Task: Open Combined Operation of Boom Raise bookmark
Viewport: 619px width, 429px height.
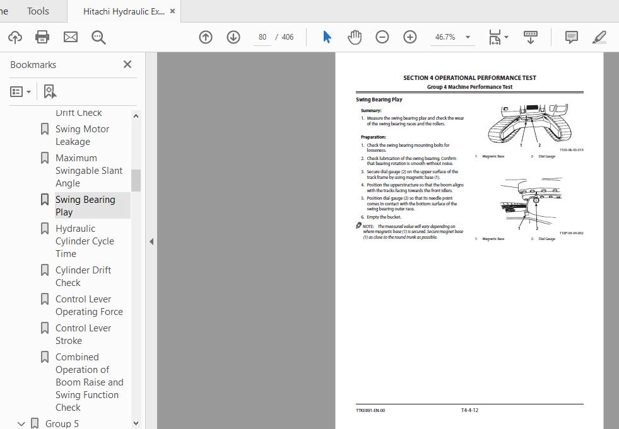Action: [x=89, y=382]
